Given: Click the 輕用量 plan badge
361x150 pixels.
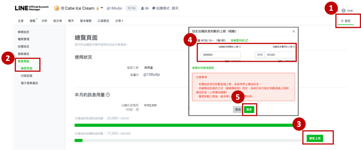Looking at the screenshot, I should point(132,8).
